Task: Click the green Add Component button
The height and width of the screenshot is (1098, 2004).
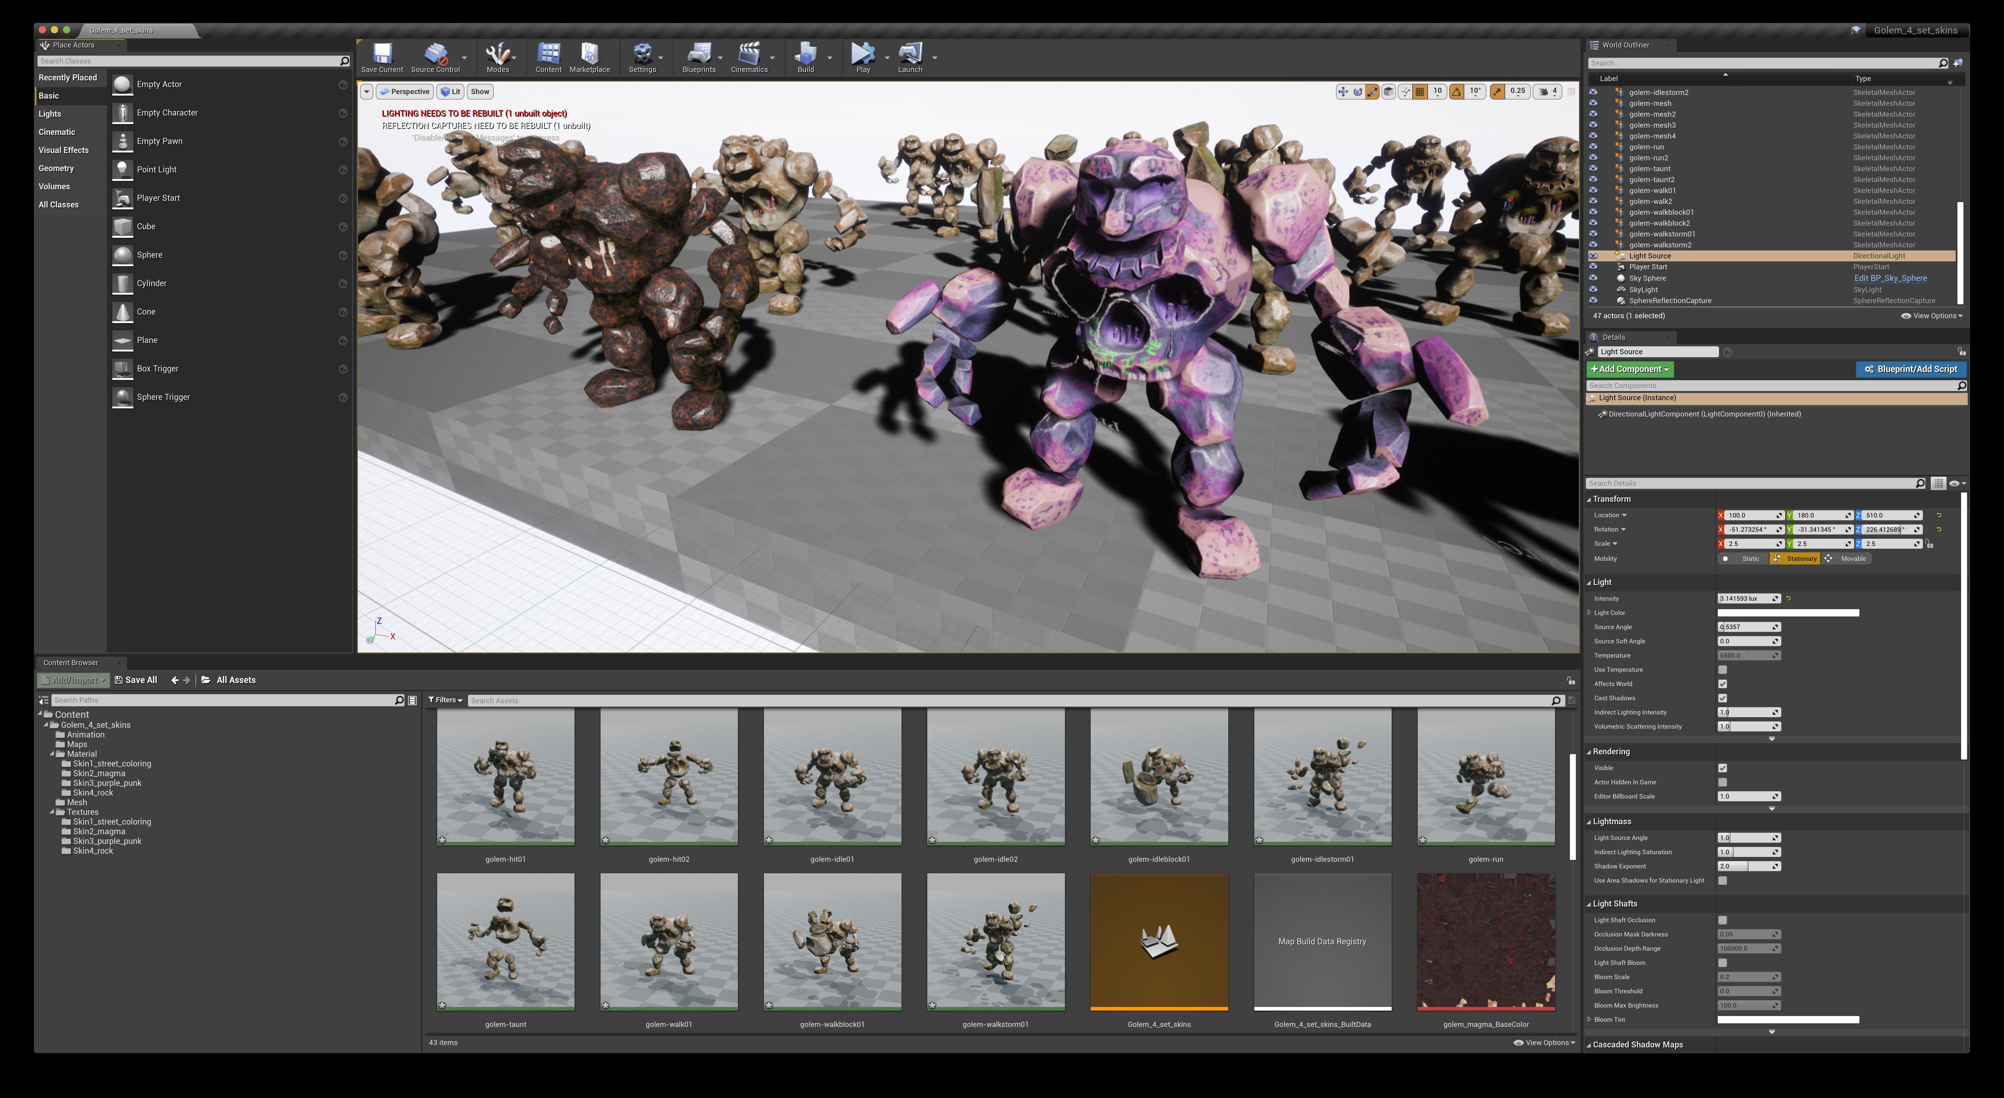Action: pyautogui.click(x=1630, y=369)
